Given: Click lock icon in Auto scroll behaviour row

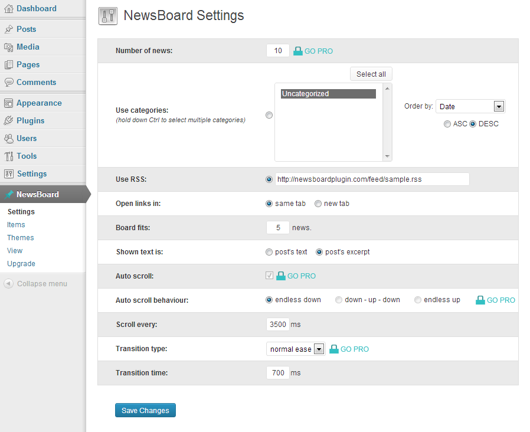Looking at the screenshot, I should click(480, 300).
